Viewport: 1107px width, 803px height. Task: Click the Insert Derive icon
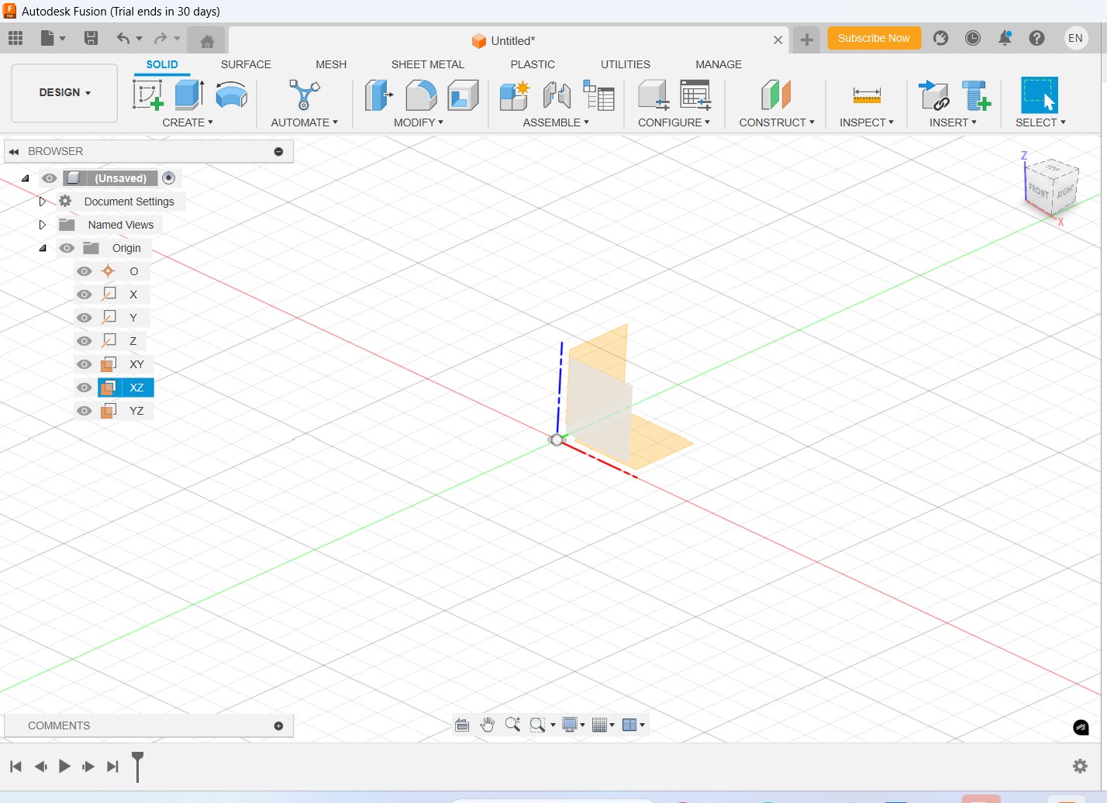point(933,95)
